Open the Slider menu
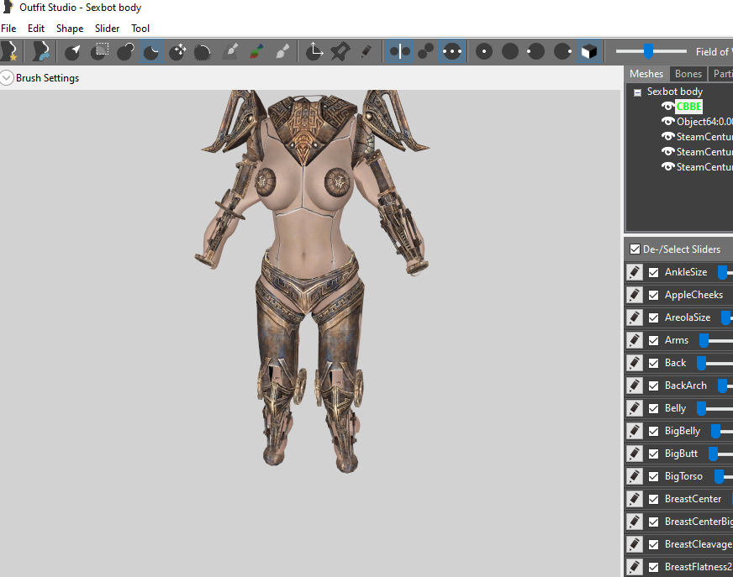 coord(107,29)
